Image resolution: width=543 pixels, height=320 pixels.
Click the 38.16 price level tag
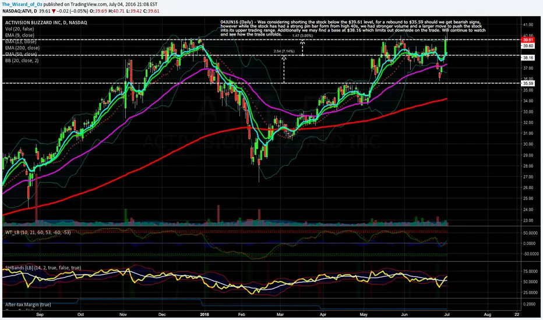click(x=528, y=58)
